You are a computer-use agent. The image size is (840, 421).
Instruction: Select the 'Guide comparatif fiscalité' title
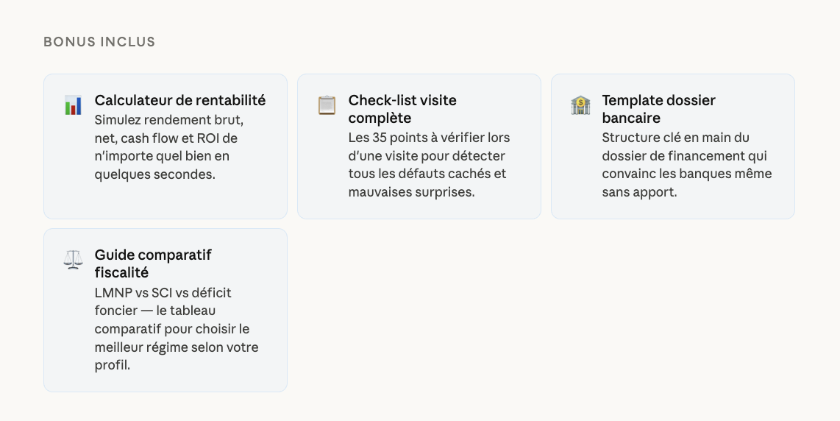pyautogui.click(x=153, y=263)
